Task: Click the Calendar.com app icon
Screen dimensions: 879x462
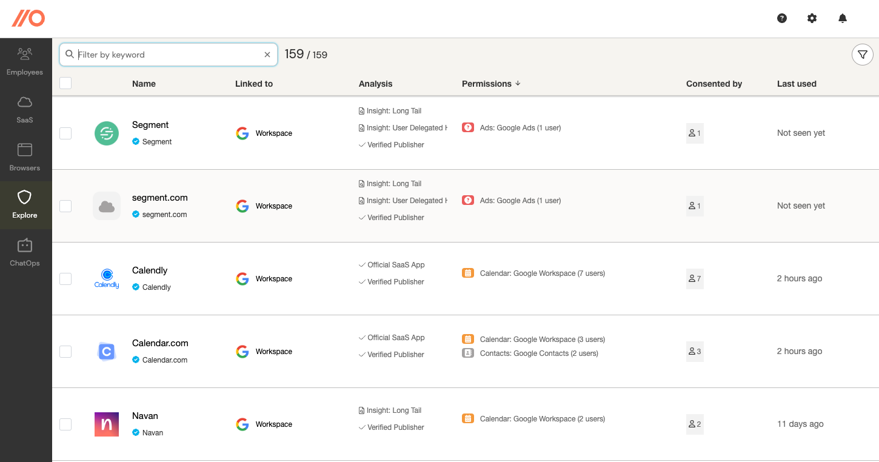Action: 107,352
